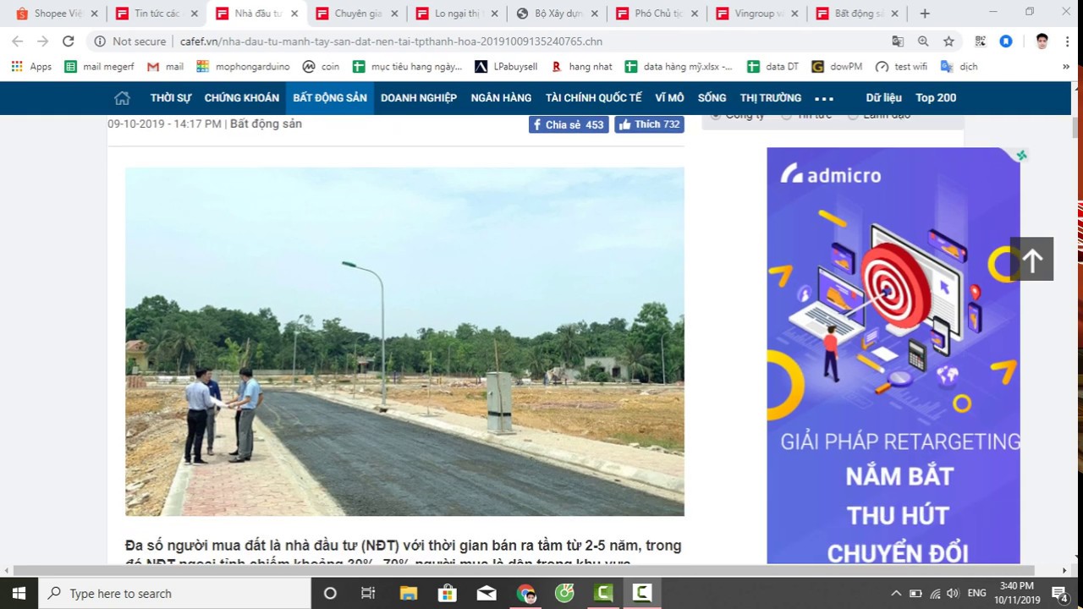
Task: Expand hidden bookmarks with double chevron
Action: [1066, 67]
